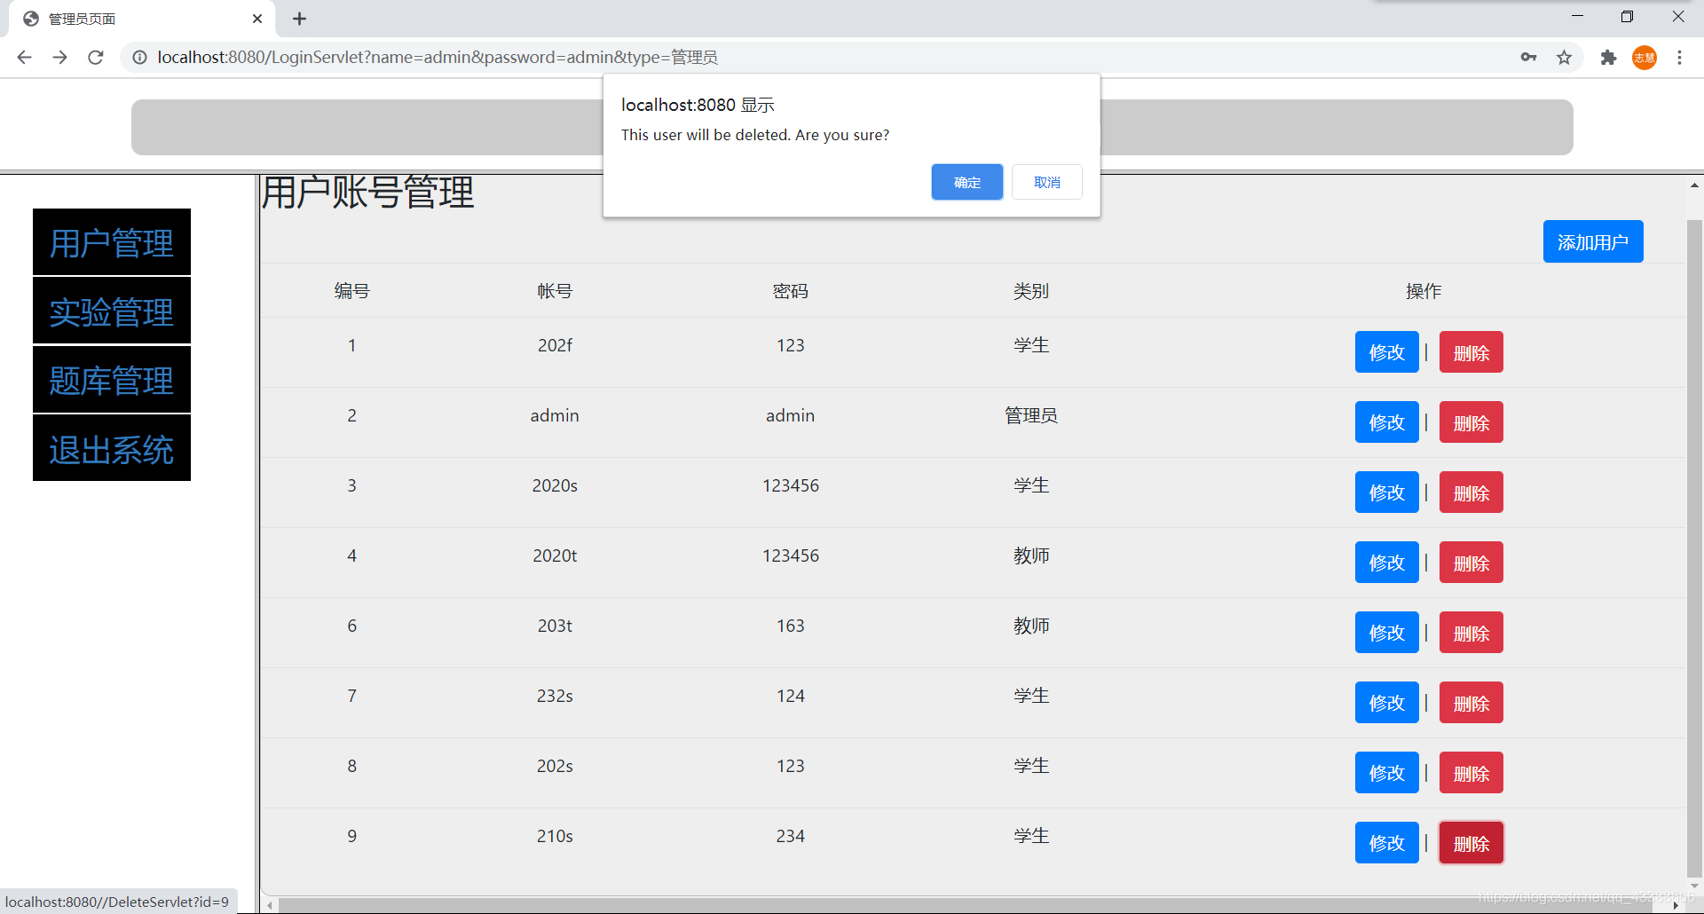Click the vertical scrollbar thumb

1694,548
